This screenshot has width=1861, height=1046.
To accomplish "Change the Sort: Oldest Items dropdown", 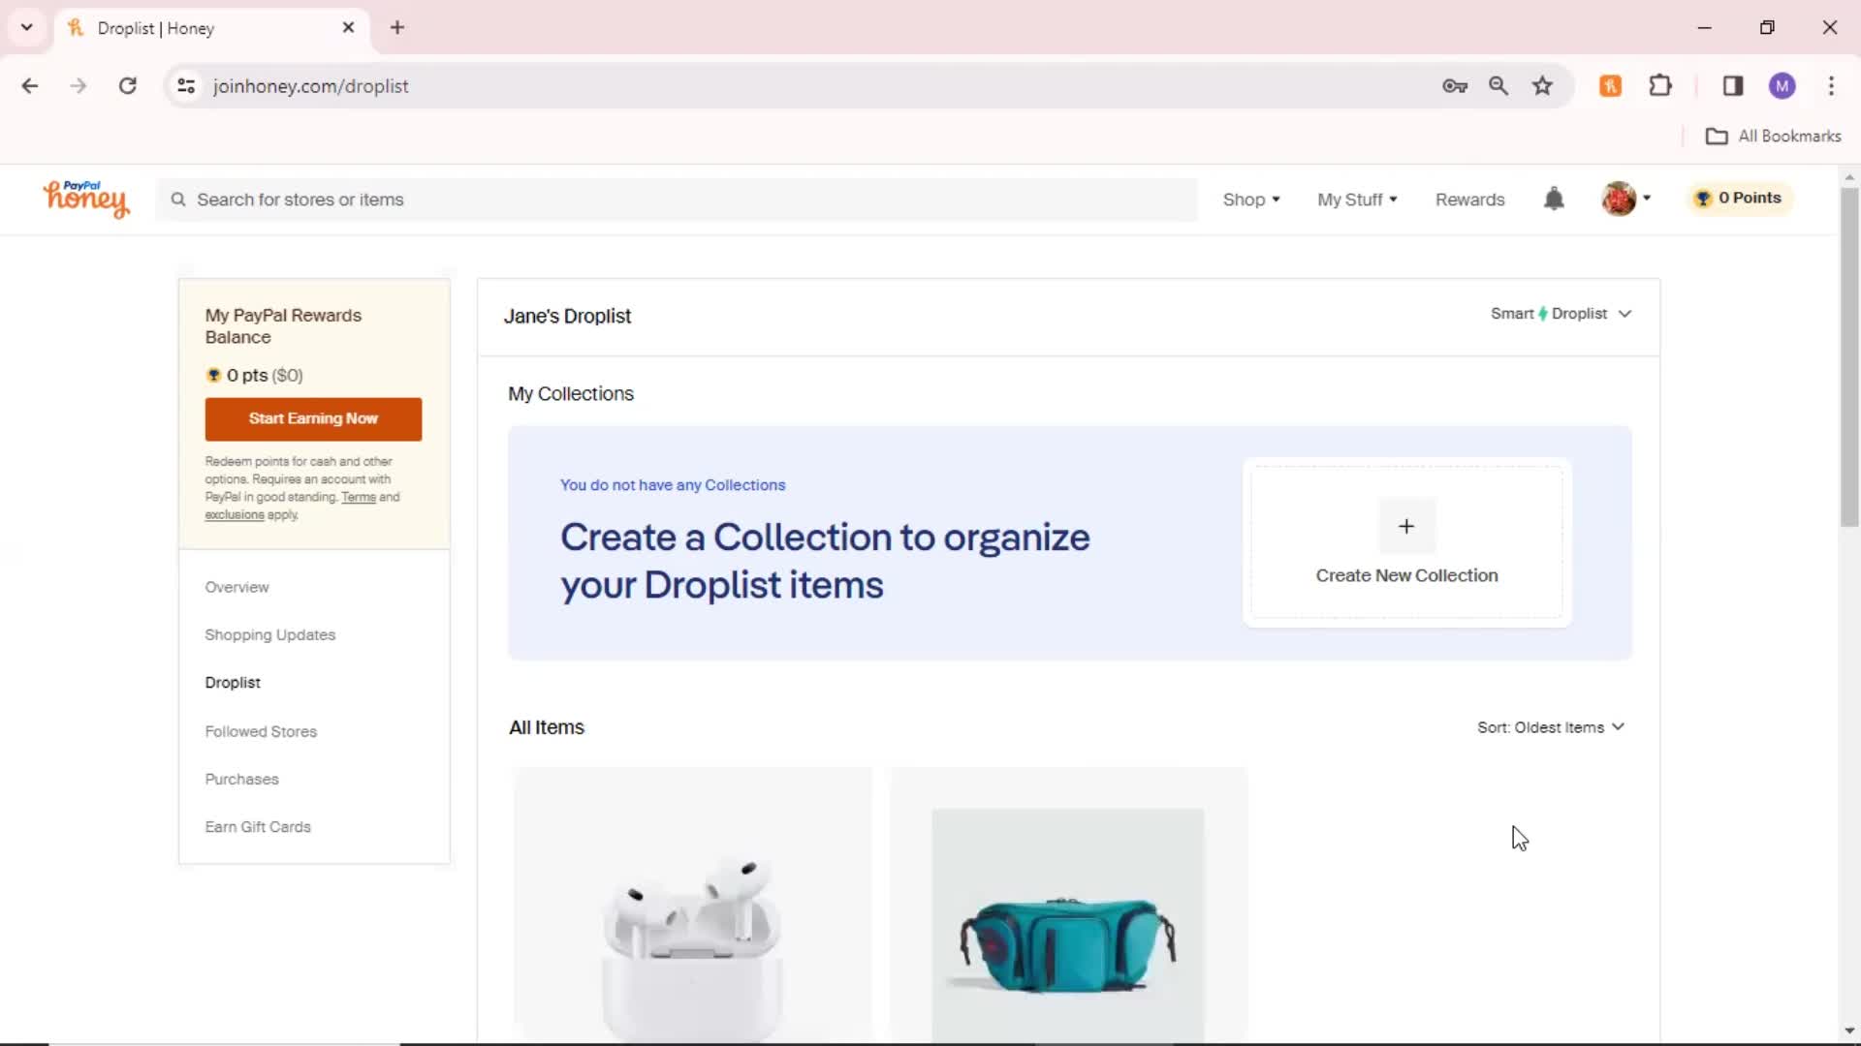I will 1550,727.
